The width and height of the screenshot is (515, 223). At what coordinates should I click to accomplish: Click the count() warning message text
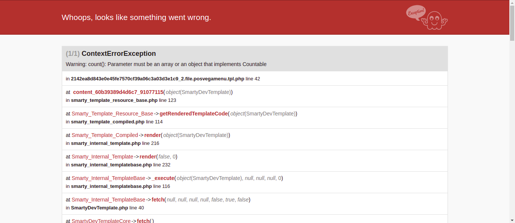pyautogui.click(x=166, y=64)
